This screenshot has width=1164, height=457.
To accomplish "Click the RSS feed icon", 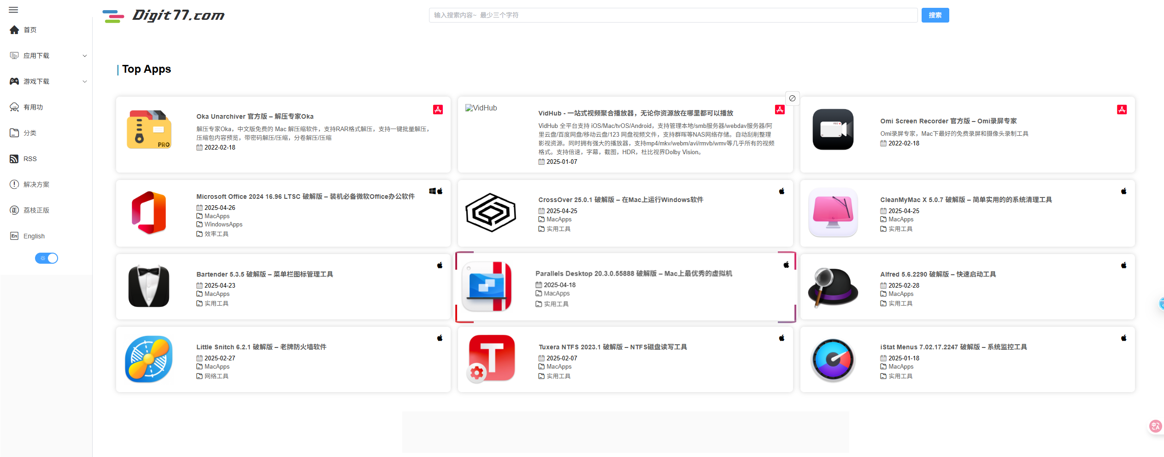I will tap(14, 159).
